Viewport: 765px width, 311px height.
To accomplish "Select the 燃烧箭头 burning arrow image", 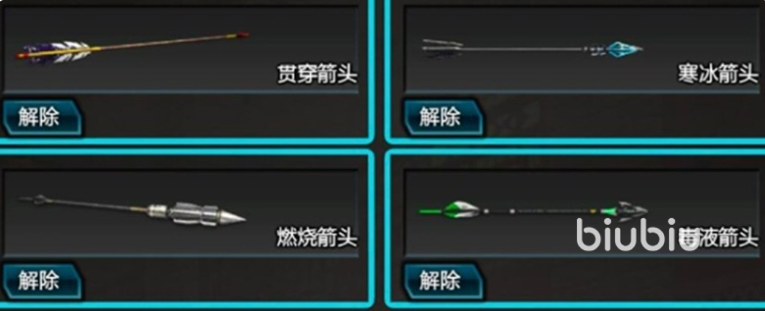I will (132, 210).
